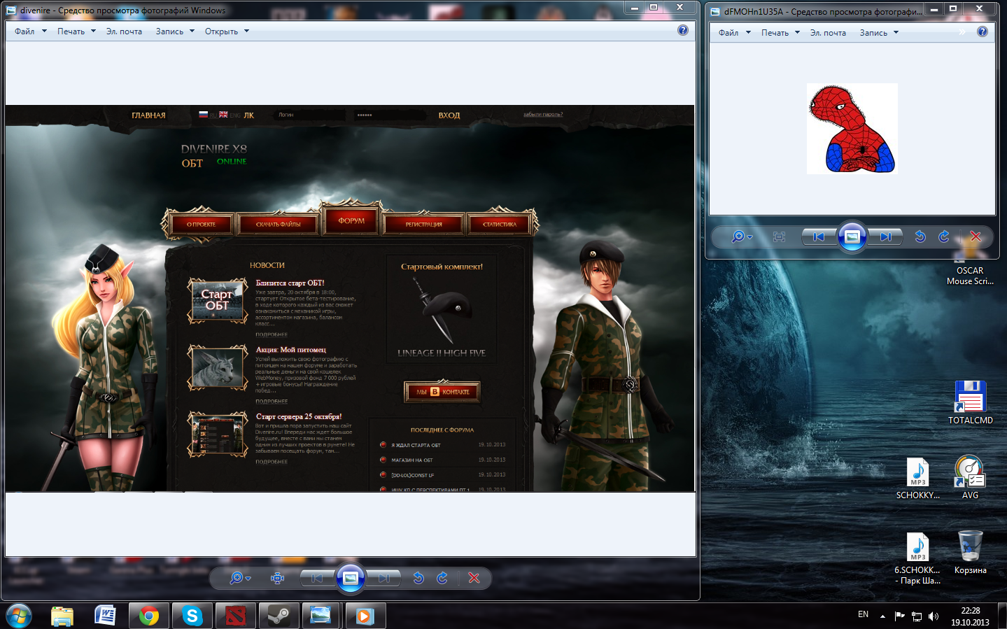
Task: Go to next photo in divenire viewer
Action: (x=383, y=578)
